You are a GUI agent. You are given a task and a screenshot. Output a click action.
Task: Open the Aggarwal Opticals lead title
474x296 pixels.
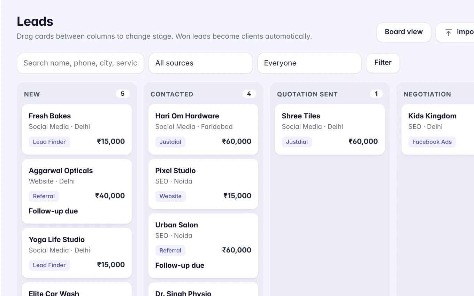61,171
